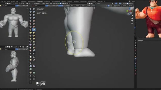Toggle X-ray display in main viewport

(124, 3)
